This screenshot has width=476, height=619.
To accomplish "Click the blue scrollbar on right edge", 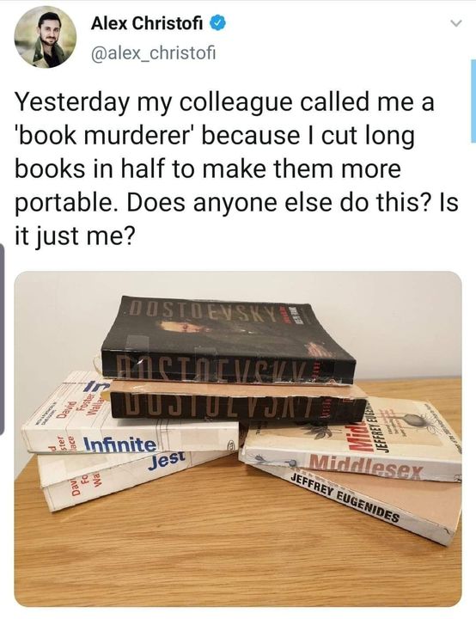I will click(x=473, y=101).
